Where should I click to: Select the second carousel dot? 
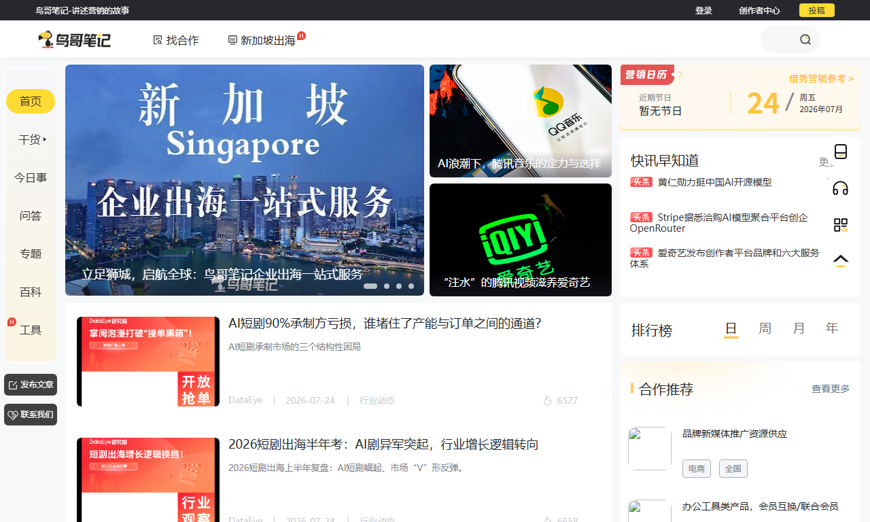click(x=387, y=286)
